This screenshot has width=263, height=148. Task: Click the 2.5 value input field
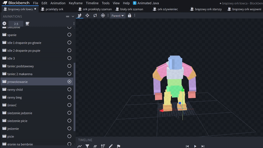point(16,24)
